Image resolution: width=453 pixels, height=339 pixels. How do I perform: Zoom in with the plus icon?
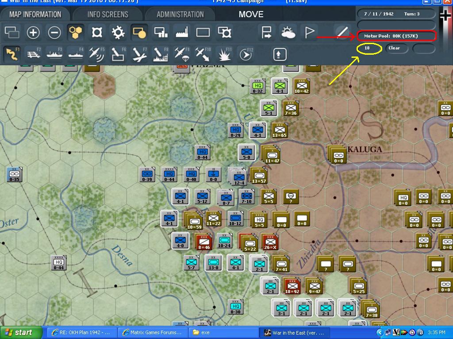click(x=33, y=32)
